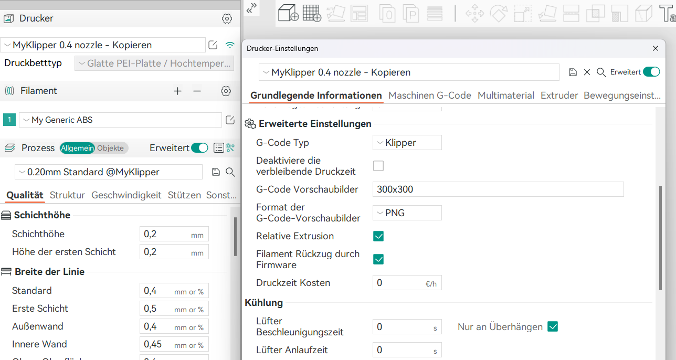Open the Qualität process tab
Screen dimensions: 676x360
click(25, 195)
